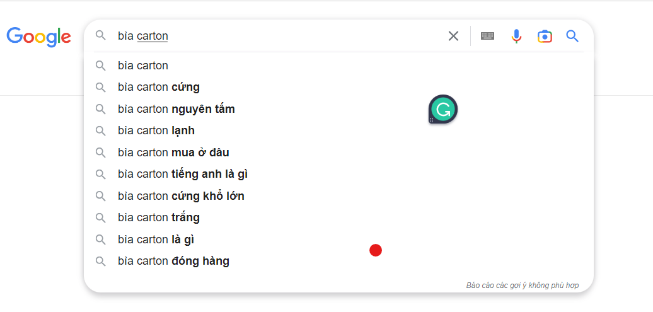Select the first 'bia carton' suggestion
Screen dimensions: 653x312
(x=143, y=66)
